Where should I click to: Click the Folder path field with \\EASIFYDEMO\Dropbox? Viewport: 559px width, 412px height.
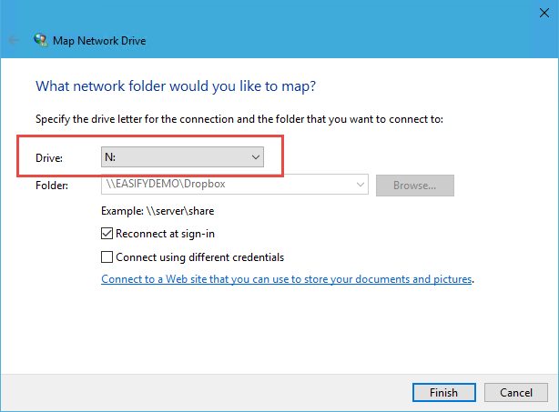click(228, 186)
